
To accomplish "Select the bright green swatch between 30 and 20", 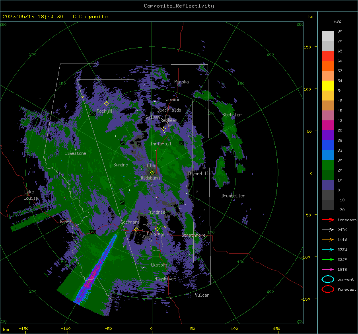I will (328, 165).
